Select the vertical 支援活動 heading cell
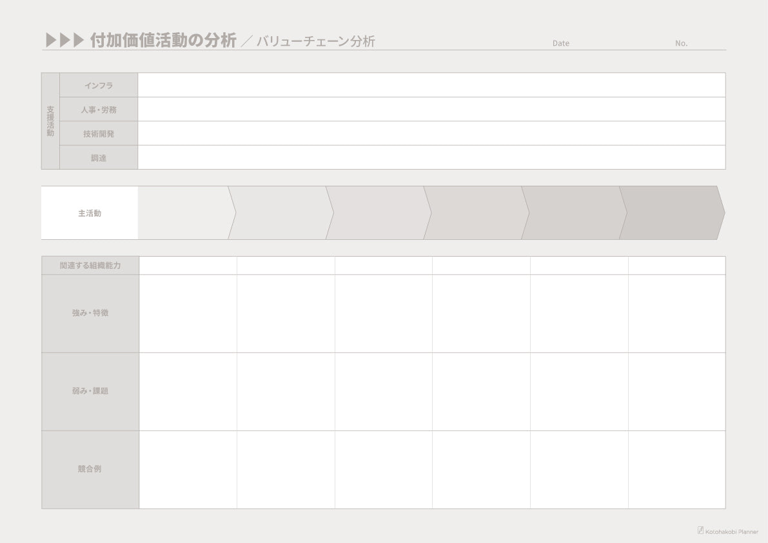 [50, 121]
